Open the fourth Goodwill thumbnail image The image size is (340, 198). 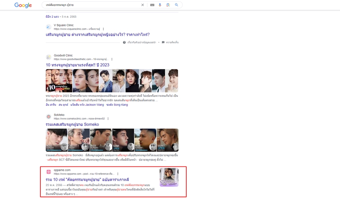(x=138, y=81)
